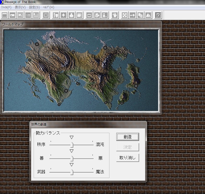
Task: Click the dice pattern toolbar icon
Action: click(124, 15)
